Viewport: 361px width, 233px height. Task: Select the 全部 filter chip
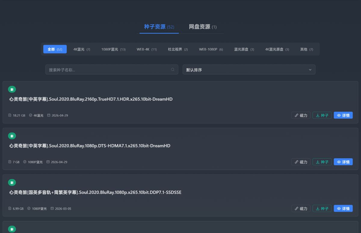(x=55, y=49)
